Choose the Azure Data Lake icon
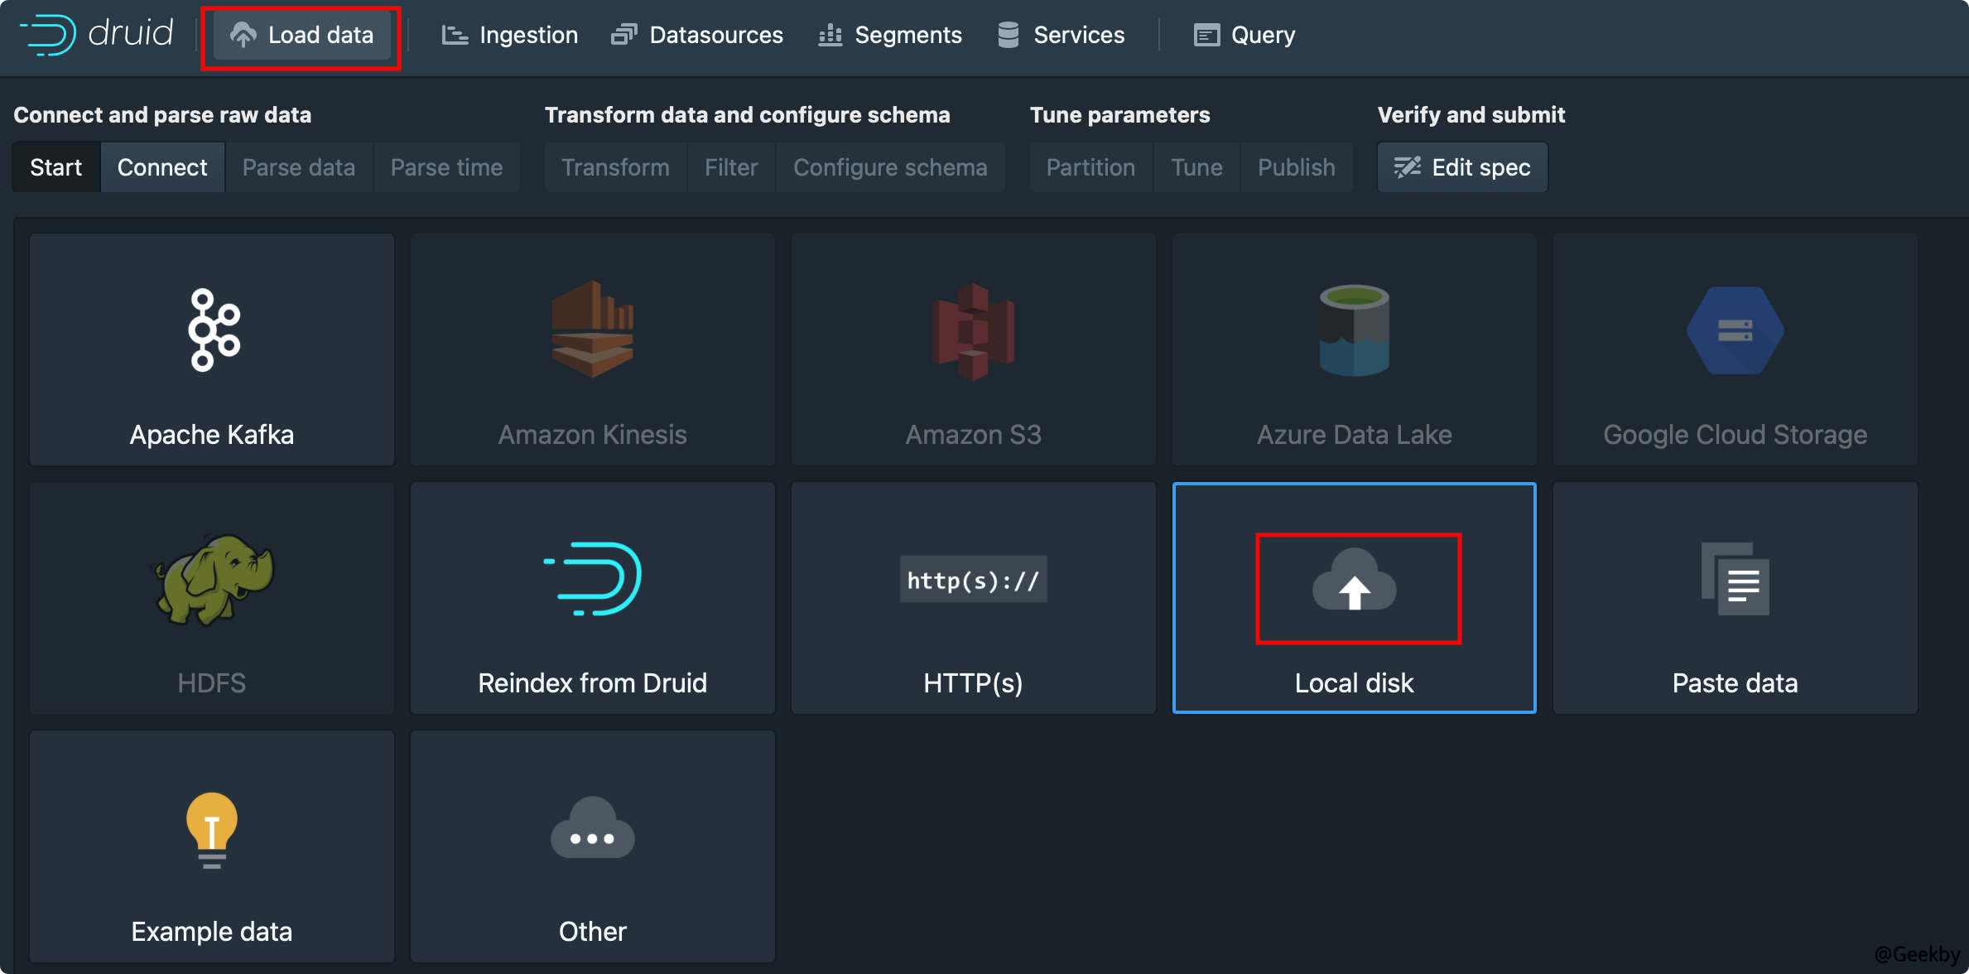Screen dimensions: 1969x974 pos(1355,330)
